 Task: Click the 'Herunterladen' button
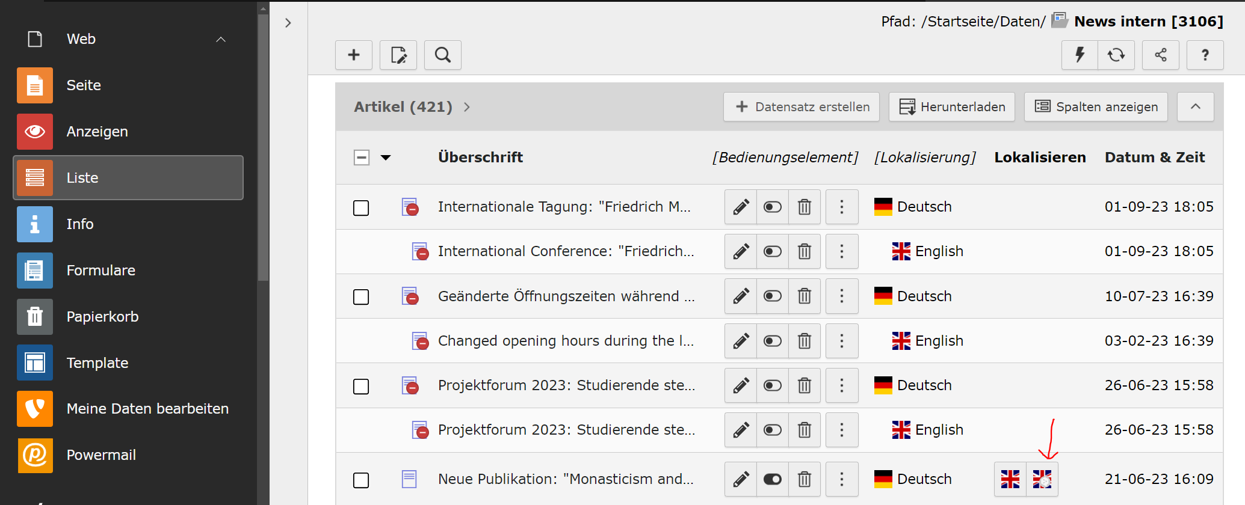pyautogui.click(x=952, y=107)
